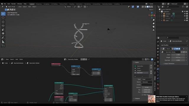Image resolution: width=189 pixels, height=106 pixels.
Task: Remove the modifier with X button
Action: pos(184,49)
